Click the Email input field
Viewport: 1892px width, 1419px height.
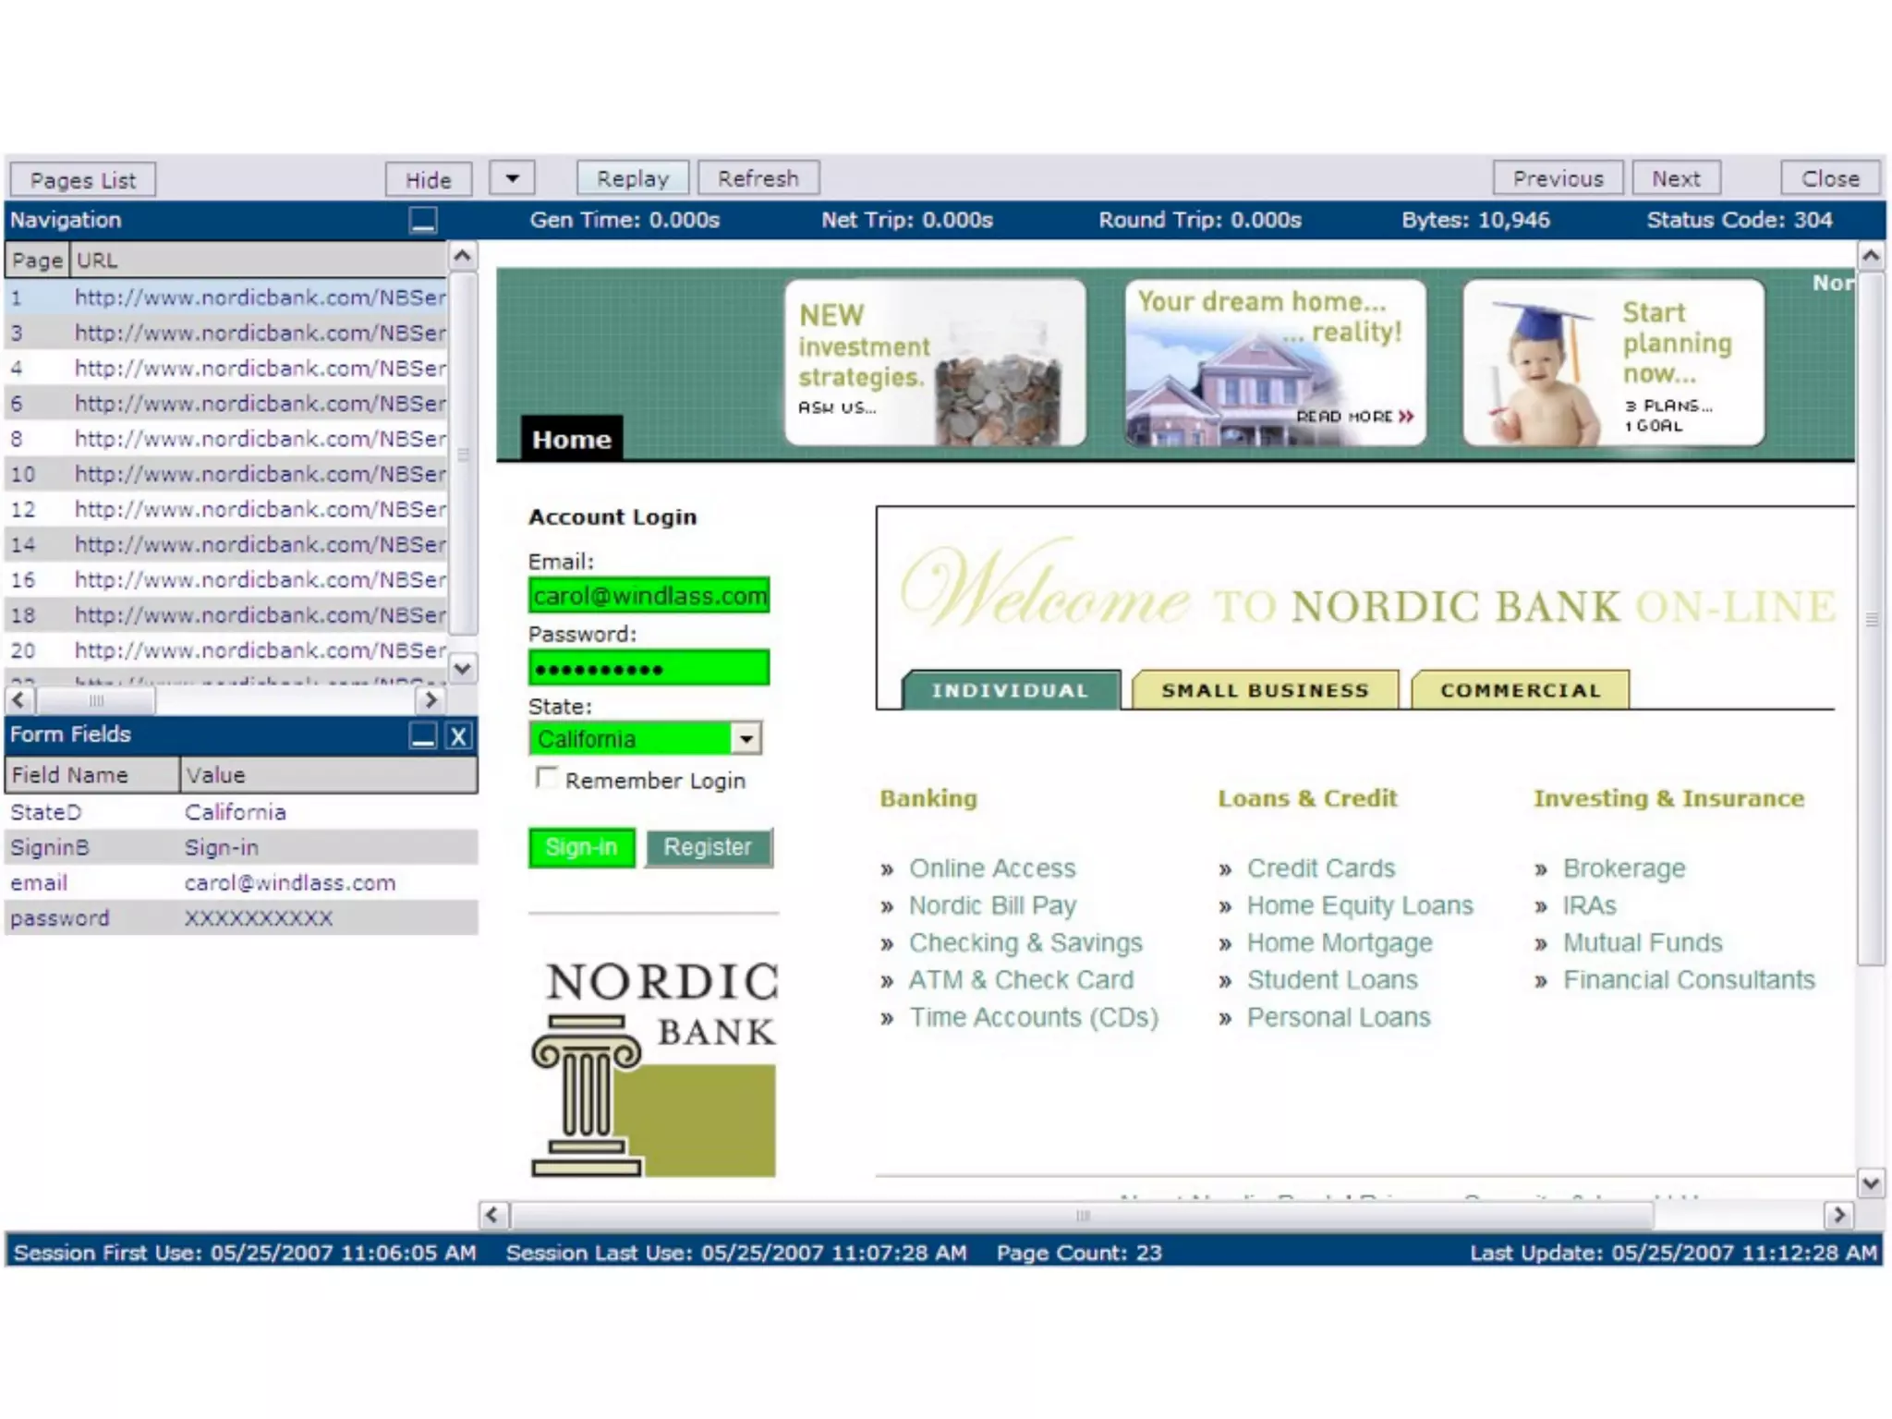649,596
